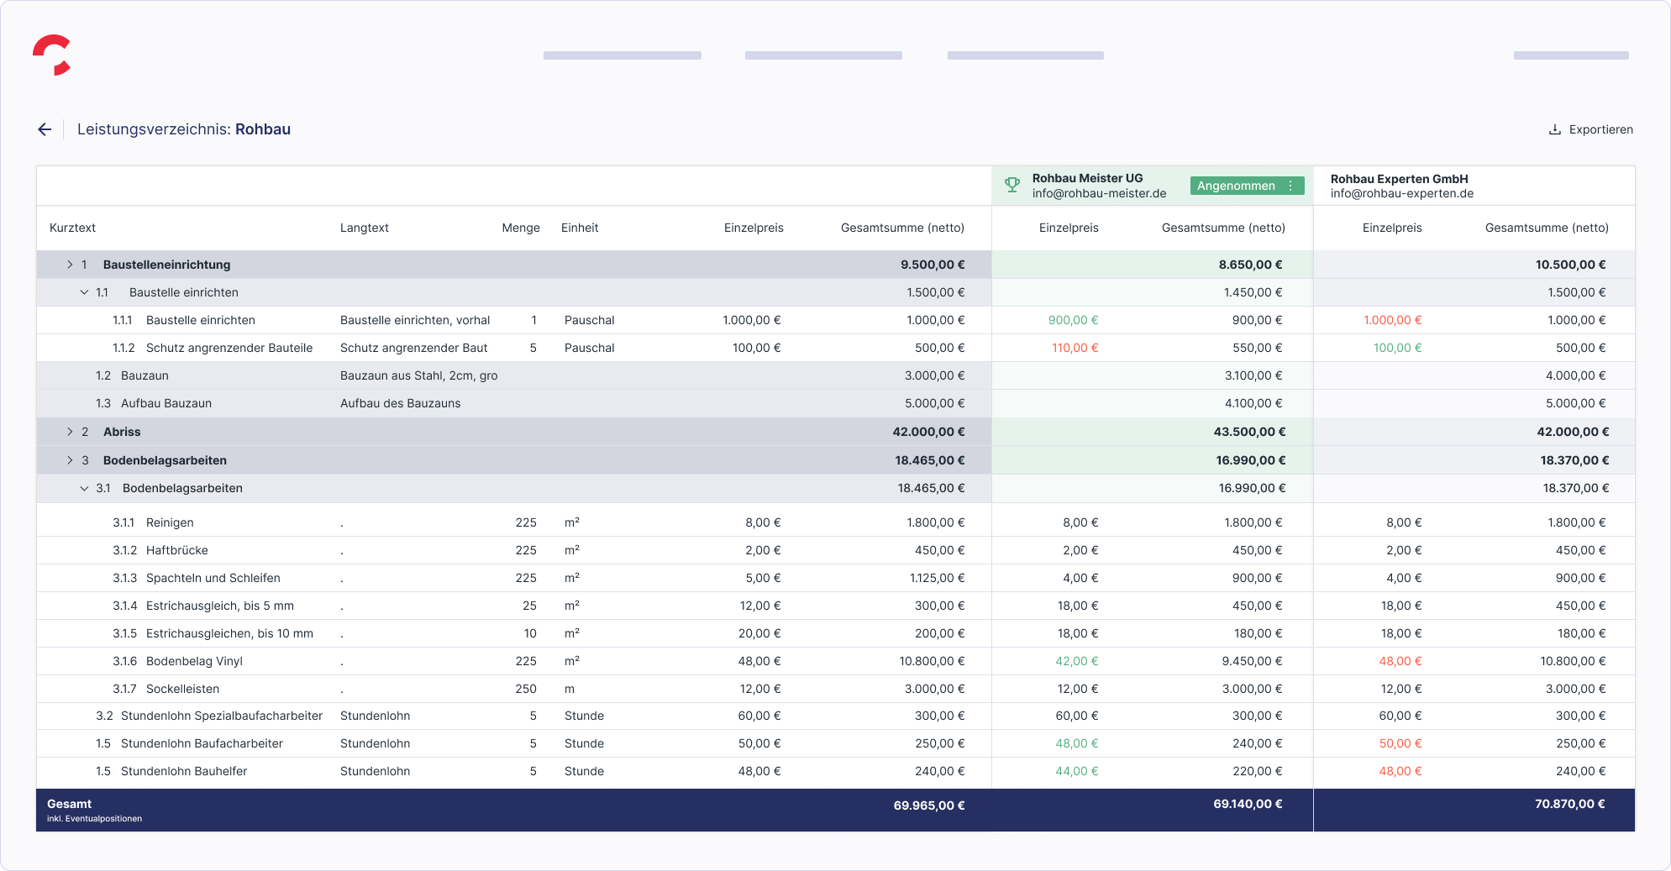Collapse subsection 3.1 Bodenbelagsarbeiten chevron

(84, 488)
